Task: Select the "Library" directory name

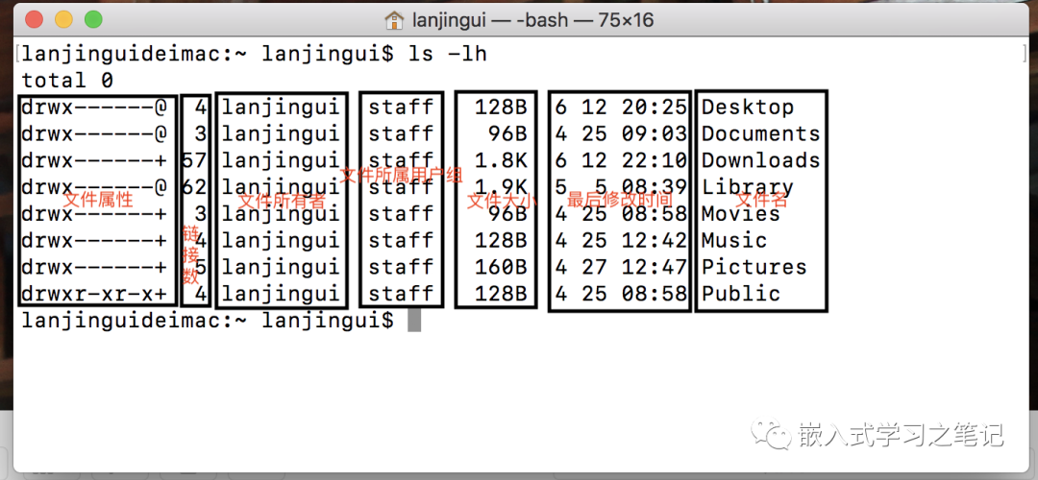Action: tap(748, 187)
